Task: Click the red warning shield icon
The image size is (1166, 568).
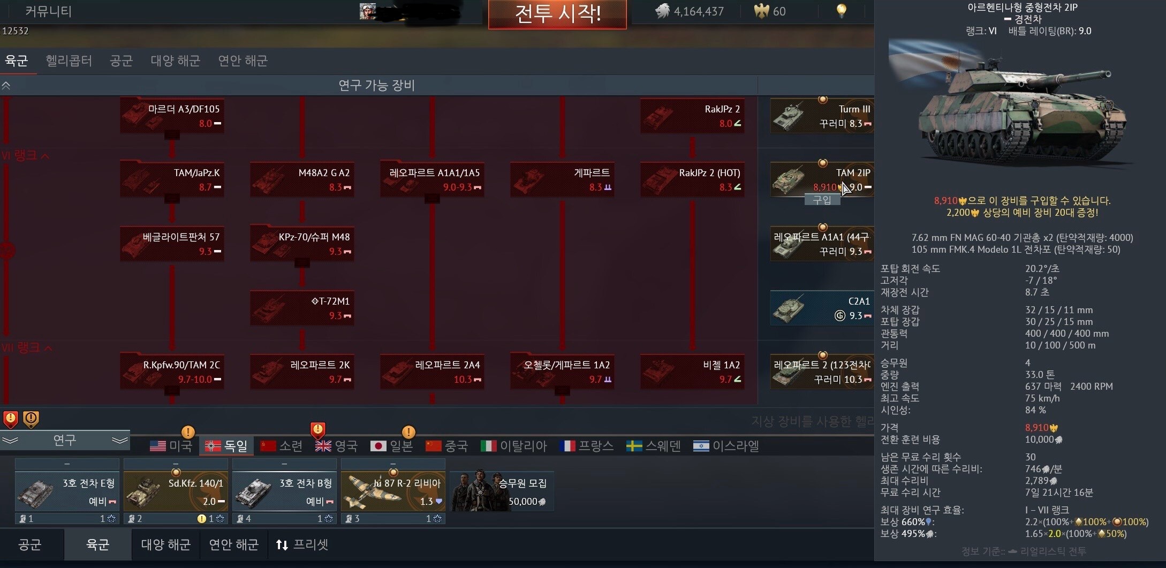Action: [11, 420]
